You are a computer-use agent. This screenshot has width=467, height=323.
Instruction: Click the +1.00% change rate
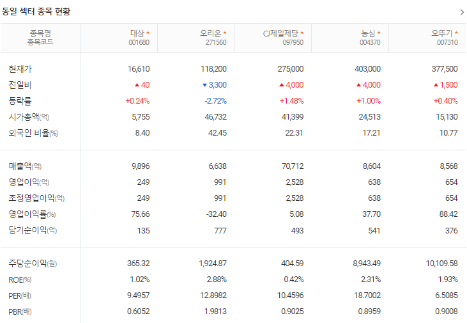point(369,101)
